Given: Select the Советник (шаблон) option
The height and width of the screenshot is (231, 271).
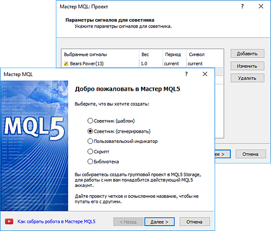Looking at the screenshot, I should pyautogui.click(x=111, y=121).
